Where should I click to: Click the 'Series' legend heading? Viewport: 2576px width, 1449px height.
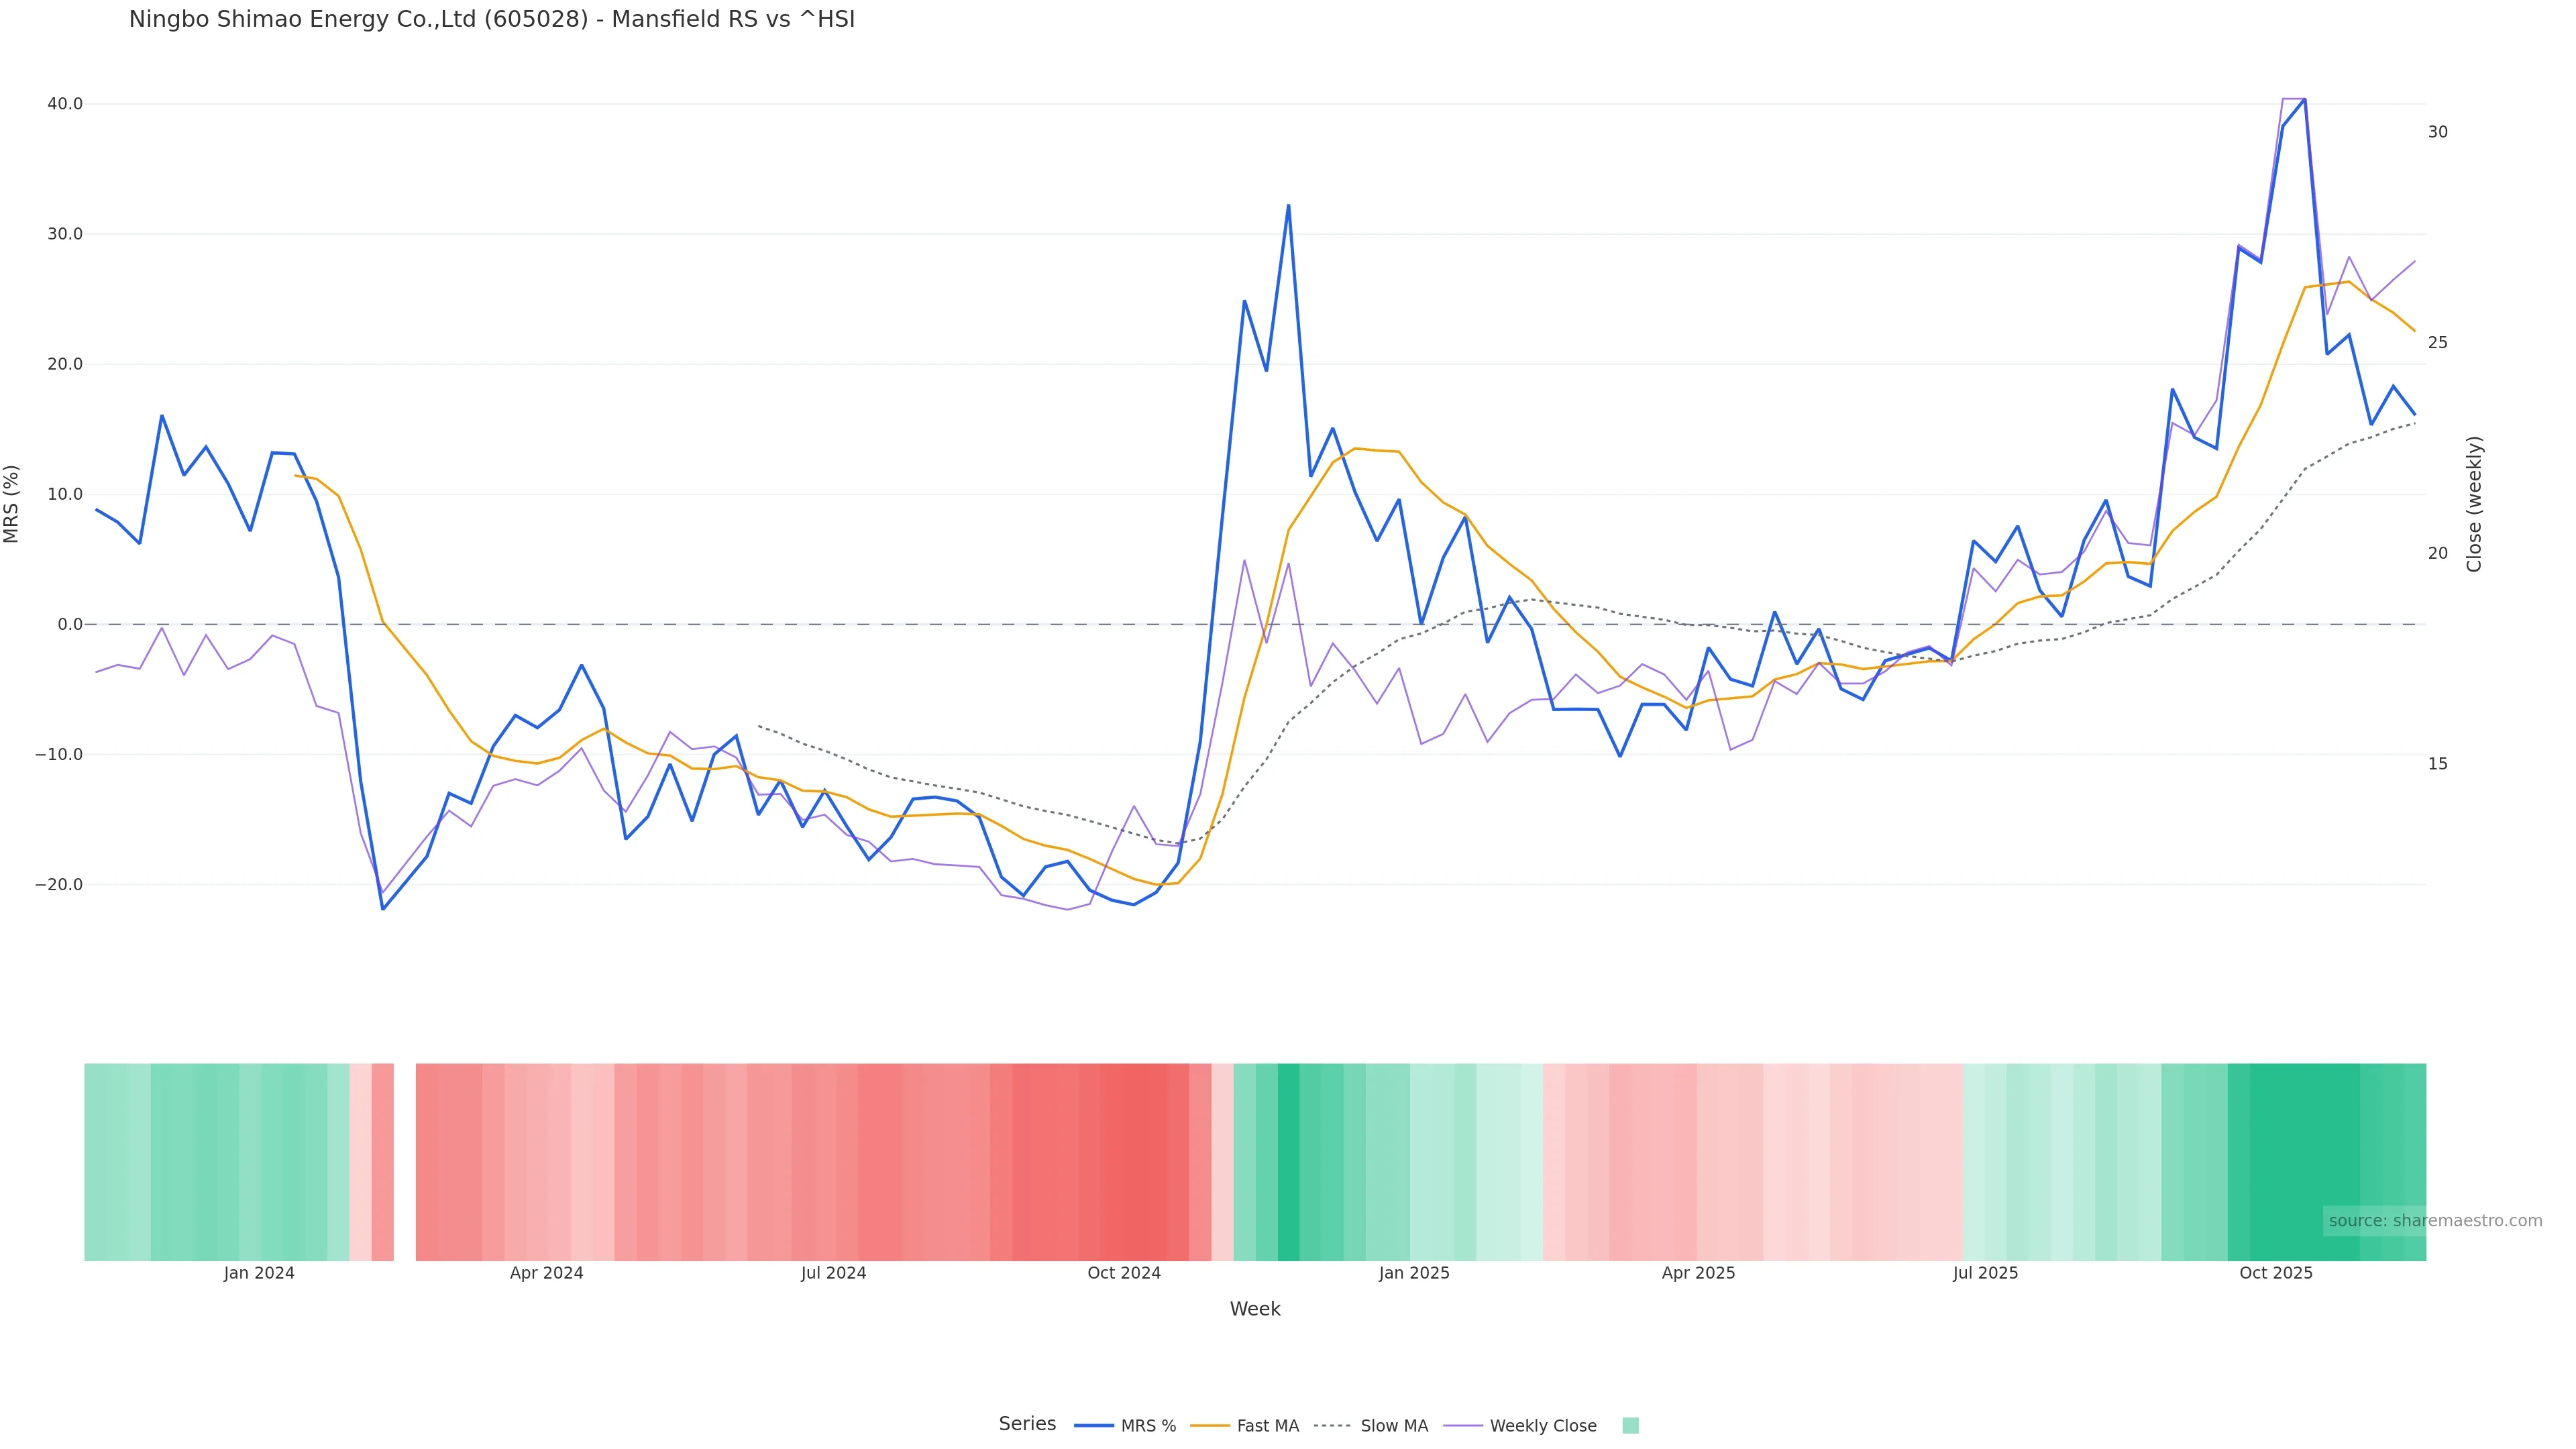click(1027, 1424)
